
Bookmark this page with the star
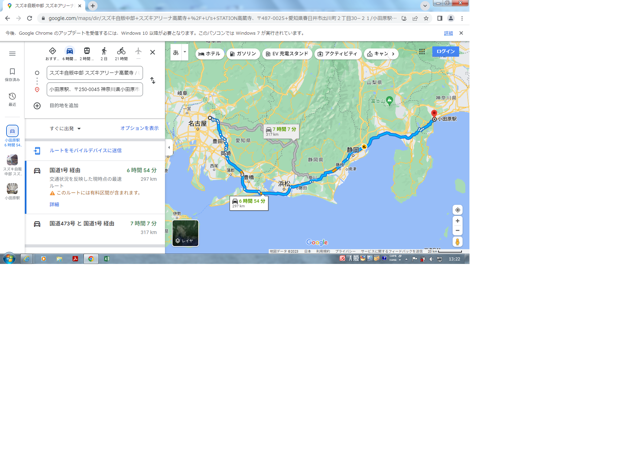click(x=426, y=19)
